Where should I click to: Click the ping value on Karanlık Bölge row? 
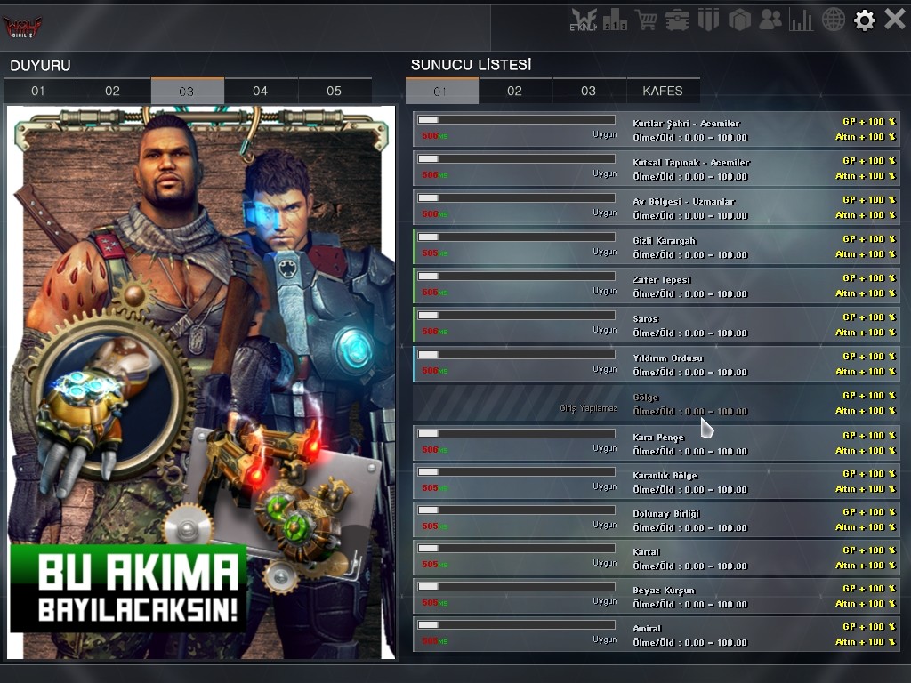tap(434, 488)
